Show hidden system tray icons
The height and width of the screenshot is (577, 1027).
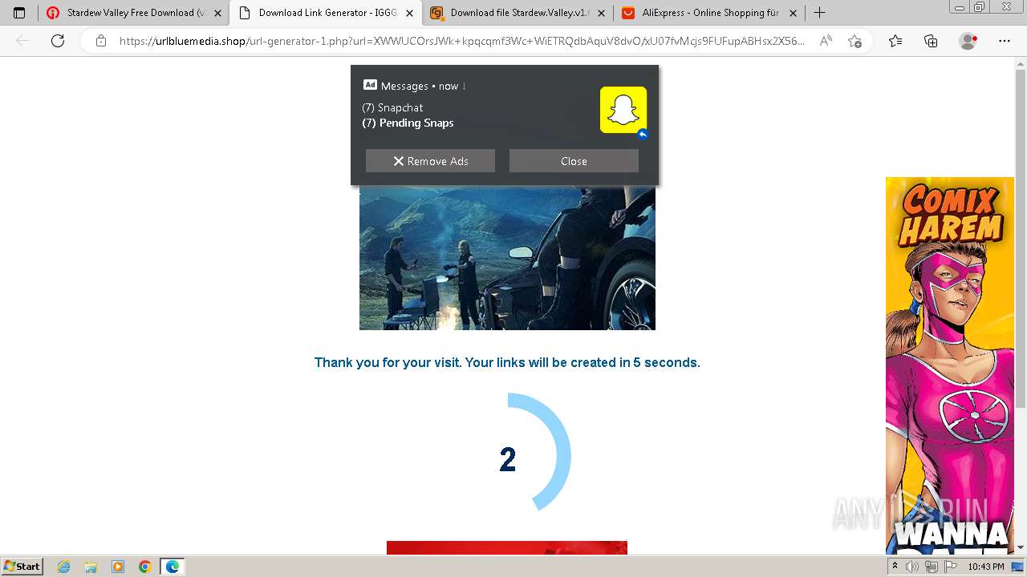[895, 567]
